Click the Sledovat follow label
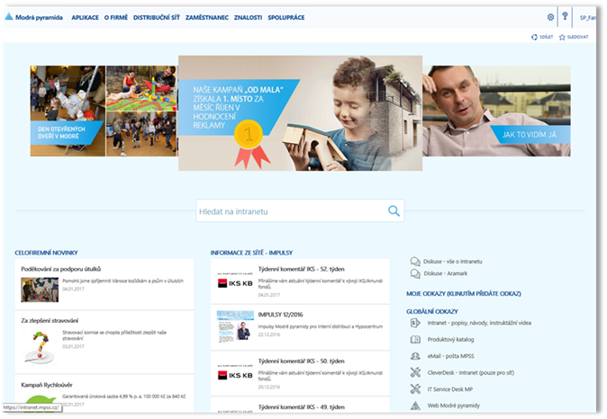607x419 pixels. pos(577,37)
